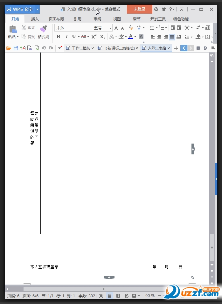Toggle justified paragraph alignment

tap(172, 37)
